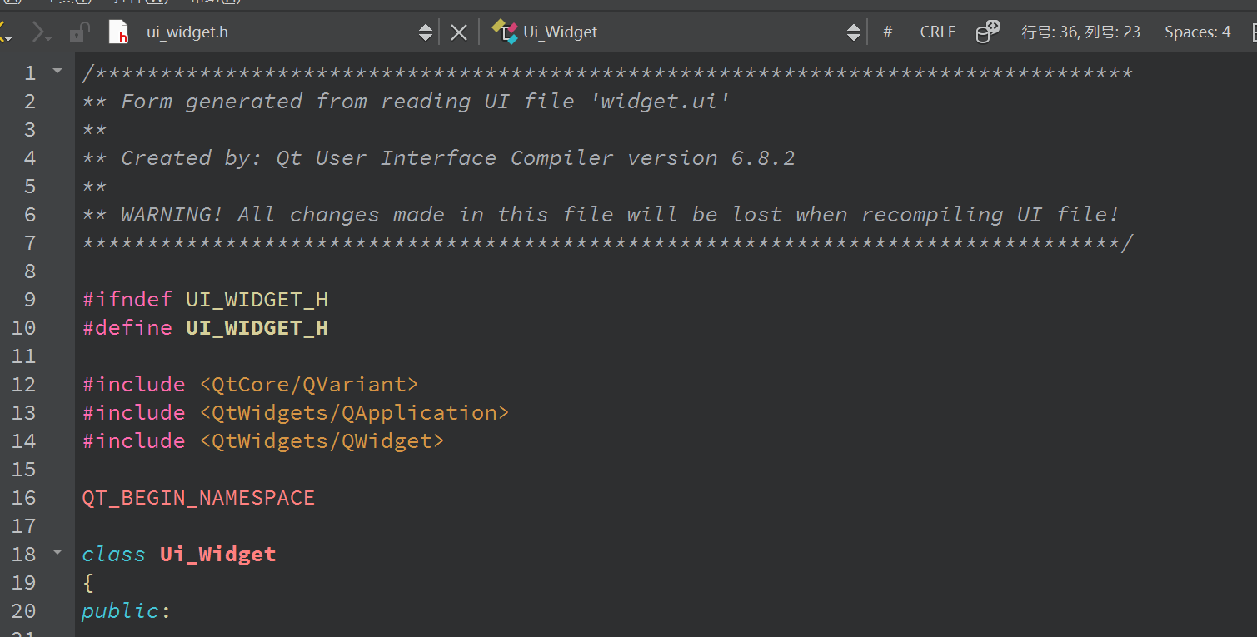Toggle the file read-only lock icon
Image resolution: width=1257 pixels, height=637 pixels.
(x=79, y=32)
